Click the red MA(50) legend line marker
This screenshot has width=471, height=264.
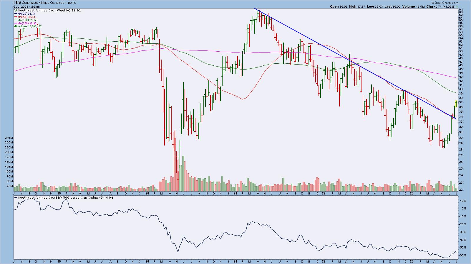pos(15,17)
